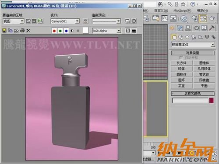Click Print Image icon
Image resolution: width=219 pixels, height=164 pixels.
coord(22,31)
